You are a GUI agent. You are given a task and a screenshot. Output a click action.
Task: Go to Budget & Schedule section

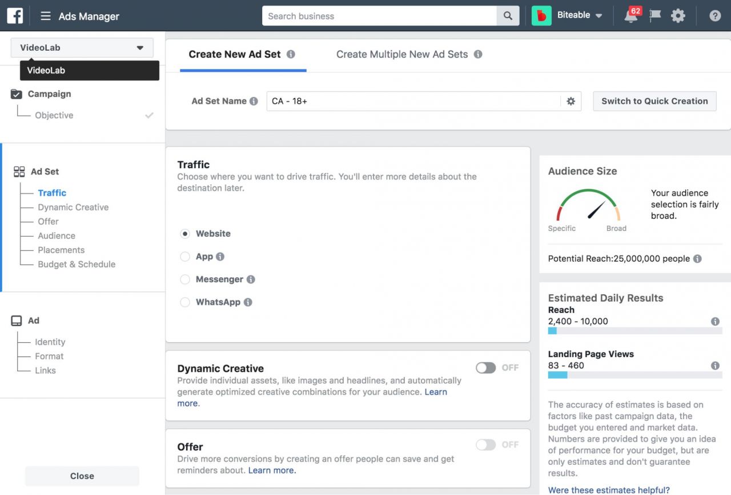tap(77, 264)
